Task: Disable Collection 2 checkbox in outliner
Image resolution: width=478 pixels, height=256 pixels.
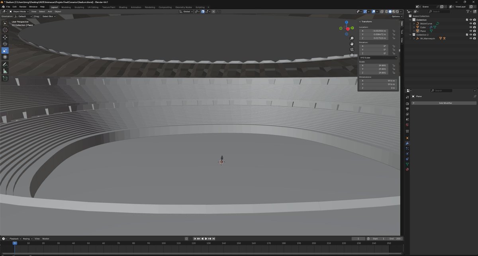Action: [467, 35]
